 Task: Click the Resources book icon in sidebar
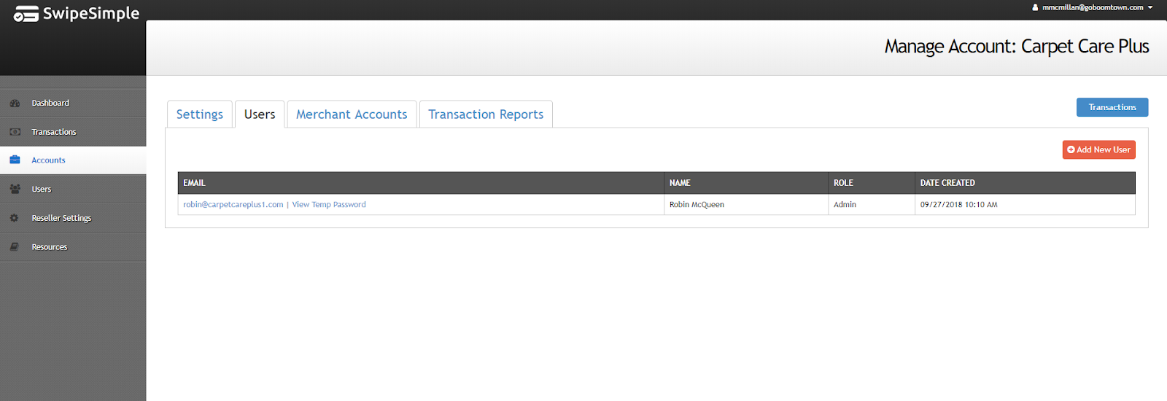[x=15, y=247]
